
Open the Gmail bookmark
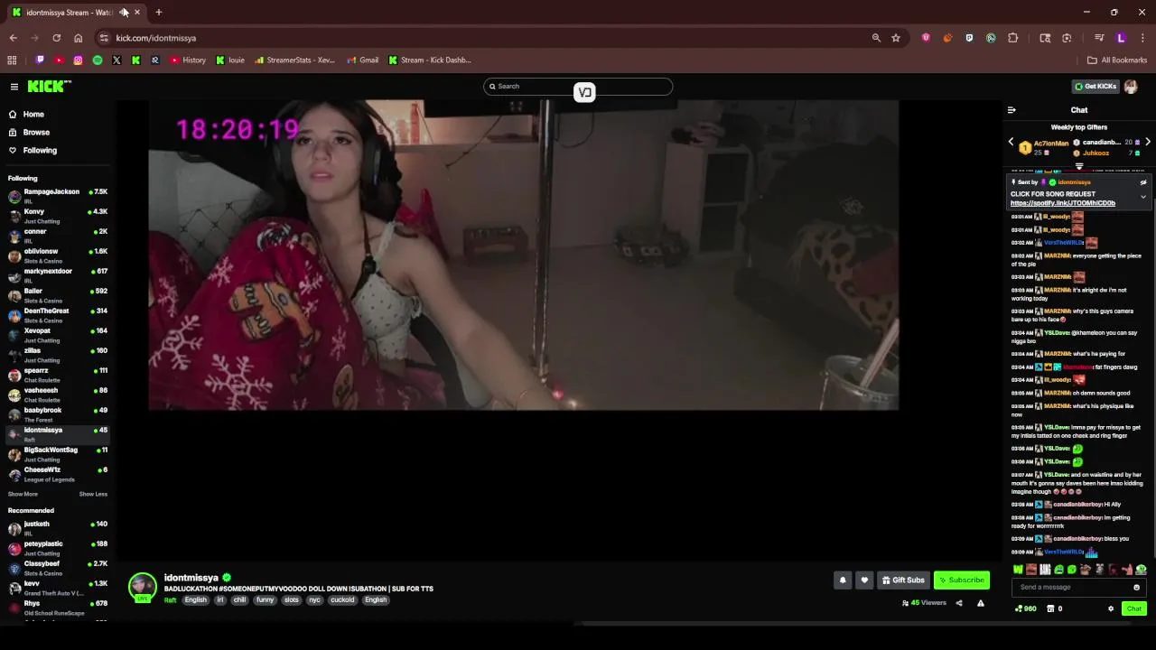[x=363, y=60]
